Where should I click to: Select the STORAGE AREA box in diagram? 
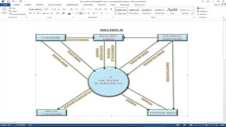[162, 113]
